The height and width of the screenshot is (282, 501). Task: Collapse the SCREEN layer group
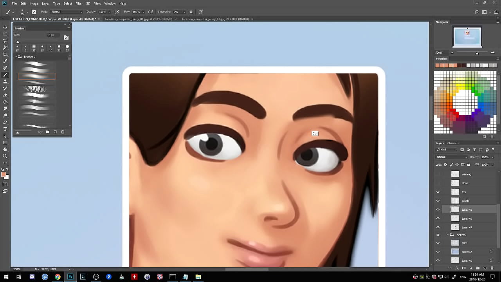tap(448, 235)
